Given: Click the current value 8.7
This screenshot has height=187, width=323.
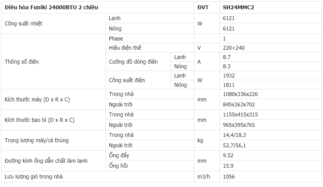Looking at the screenshot, I should pyautogui.click(x=227, y=57).
